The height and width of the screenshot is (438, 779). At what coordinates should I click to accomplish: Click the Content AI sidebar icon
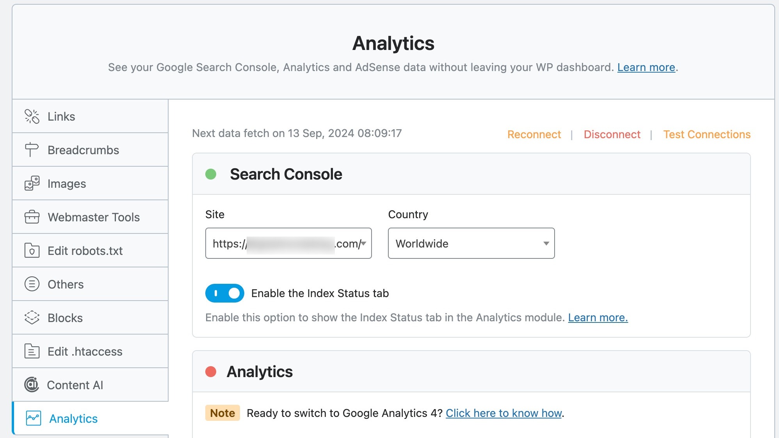pos(32,384)
